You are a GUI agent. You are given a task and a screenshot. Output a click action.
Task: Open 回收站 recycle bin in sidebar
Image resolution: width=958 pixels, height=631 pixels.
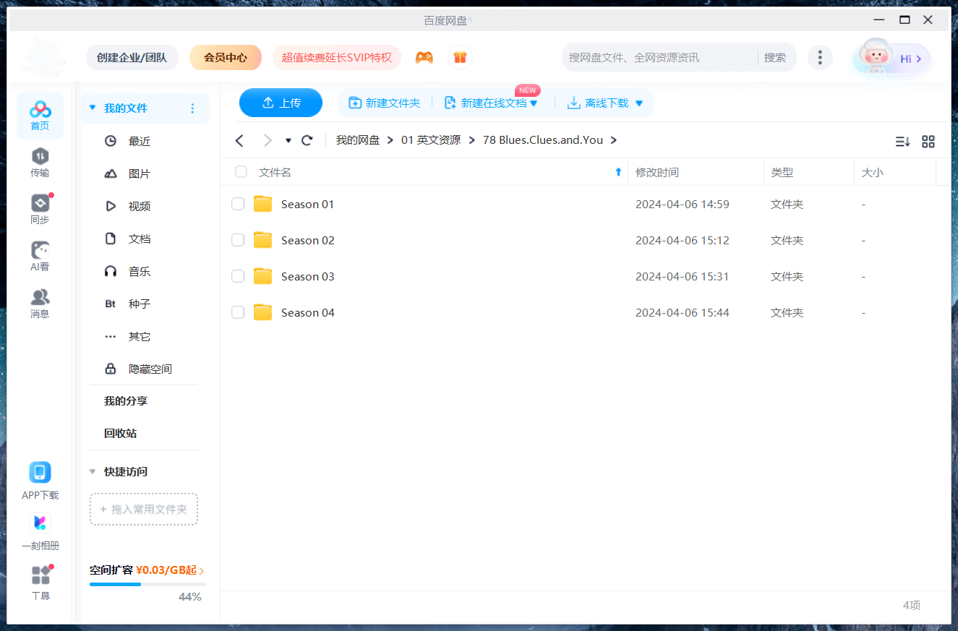pos(120,434)
